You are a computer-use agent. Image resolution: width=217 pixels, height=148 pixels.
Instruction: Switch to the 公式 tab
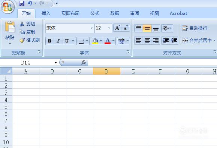click(x=95, y=13)
